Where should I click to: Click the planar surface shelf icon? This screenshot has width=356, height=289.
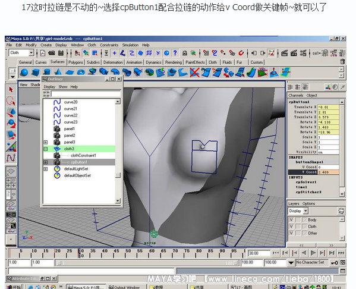click(x=70, y=73)
